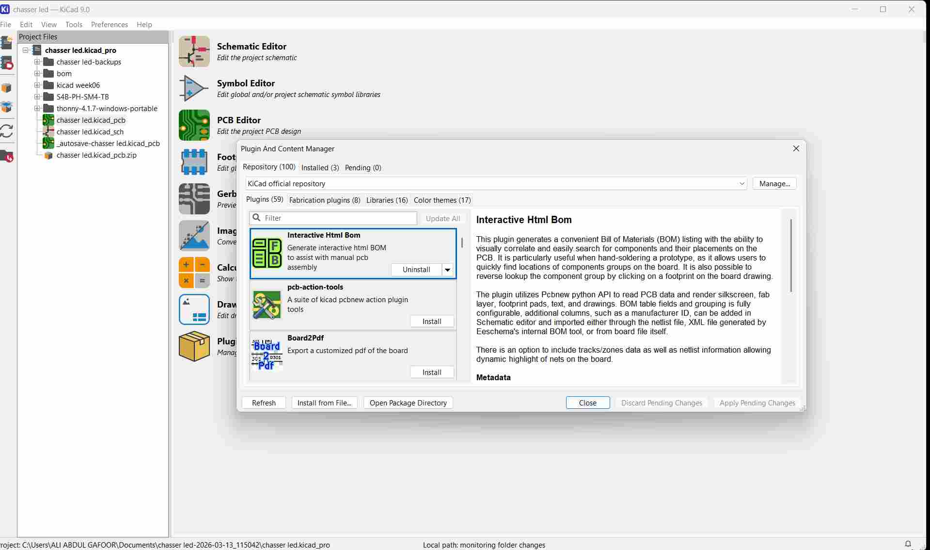Click the open project directory toolbar icon
This screenshot has height=550, width=930.
coord(7,156)
